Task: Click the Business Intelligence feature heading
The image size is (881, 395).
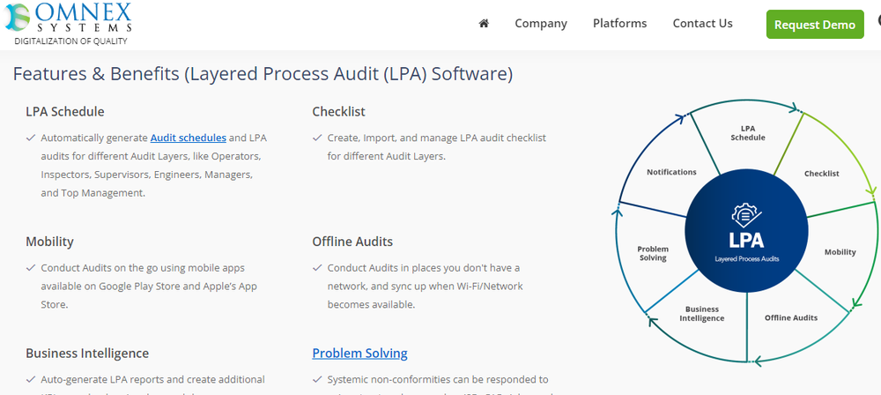Action: pos(87,354)
